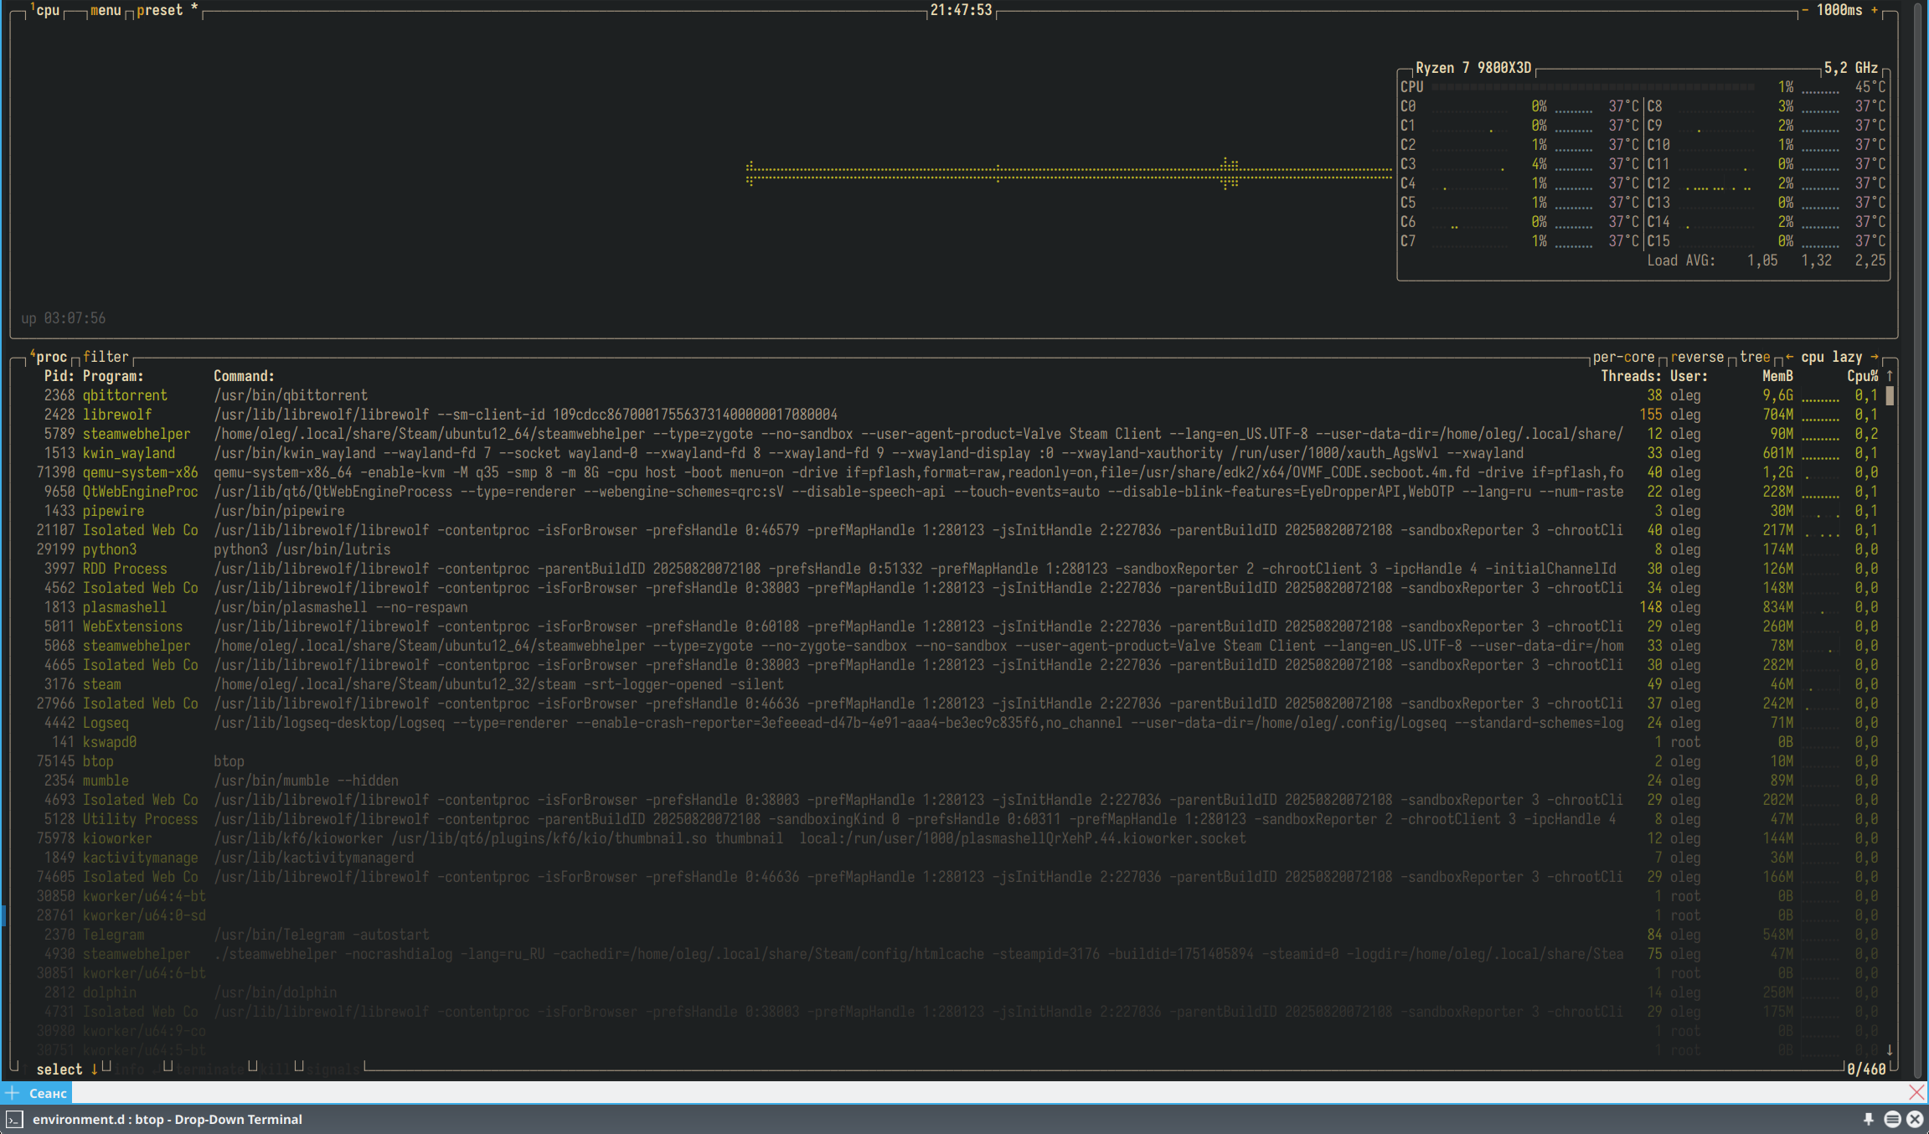Open the btop menu
The image size is (1929, 1134).
pos(106,10)
